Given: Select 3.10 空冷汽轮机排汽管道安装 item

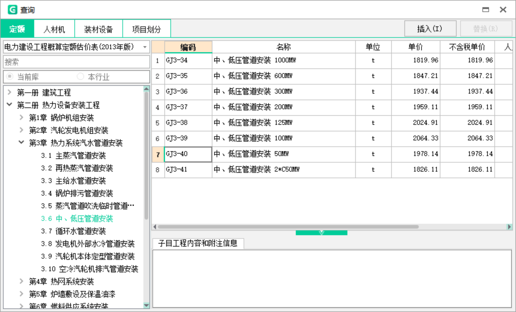Looking at the screenshot, I should (90, 269).
